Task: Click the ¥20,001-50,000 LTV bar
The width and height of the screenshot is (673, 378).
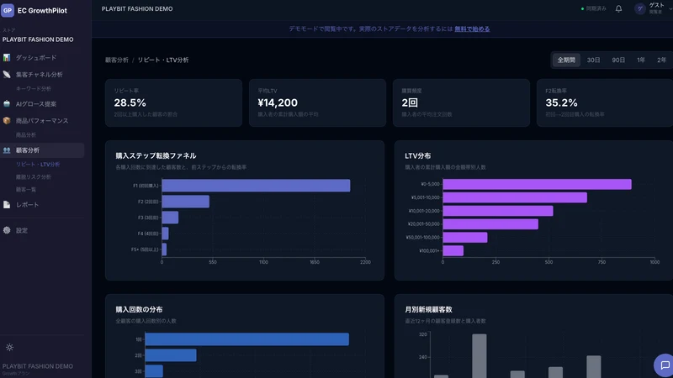Action: 490,224
